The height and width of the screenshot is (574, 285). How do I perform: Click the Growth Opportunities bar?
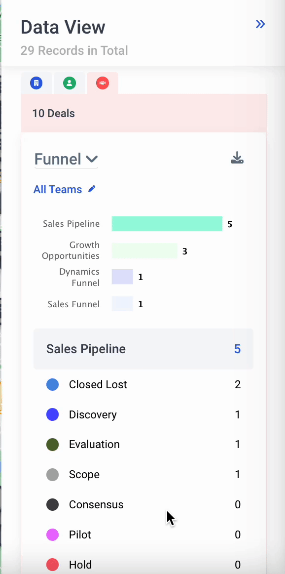coord(144,251)
